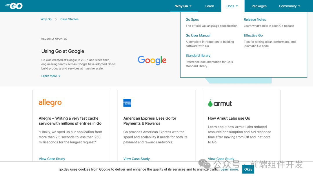Image resolution: width=313 pixels, height=177 pixels.
Task: Click 'Learn what's new in each Go release' text
Action: (269, 26)
